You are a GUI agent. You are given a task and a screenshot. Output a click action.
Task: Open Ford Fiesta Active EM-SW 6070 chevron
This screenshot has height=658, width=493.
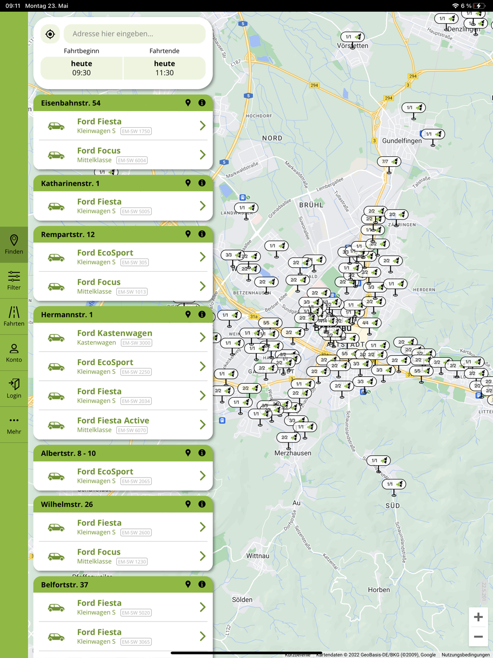(x=202, y=425)
